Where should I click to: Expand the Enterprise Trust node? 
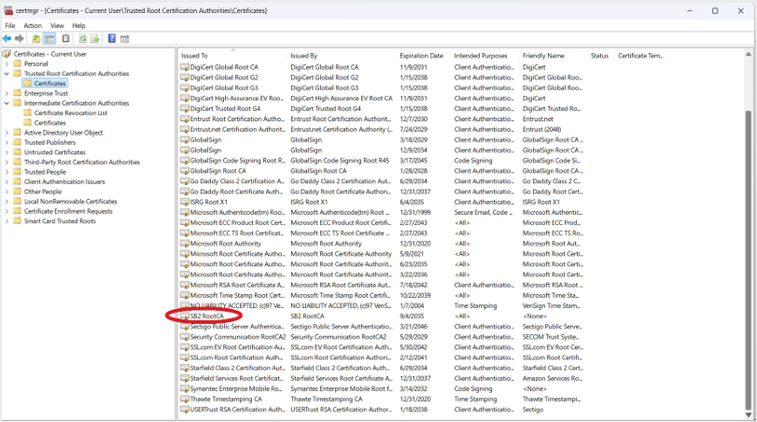(x=7, y=93)
